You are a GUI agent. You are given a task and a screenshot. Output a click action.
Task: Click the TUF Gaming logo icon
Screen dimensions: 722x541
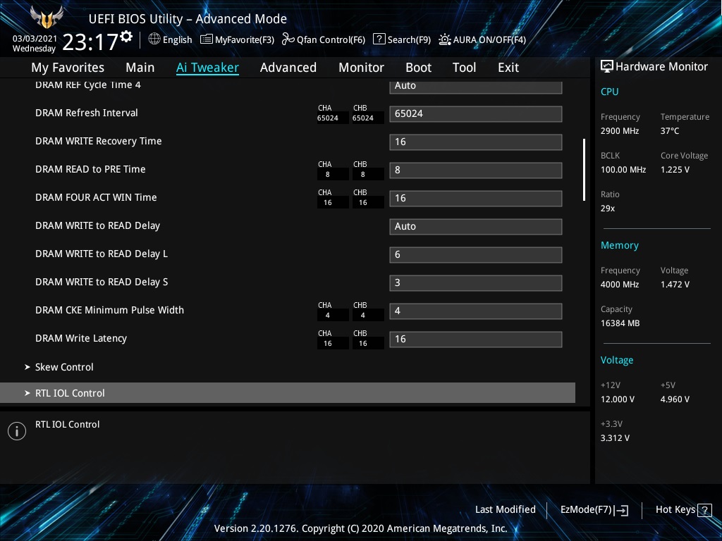point(47,18)
